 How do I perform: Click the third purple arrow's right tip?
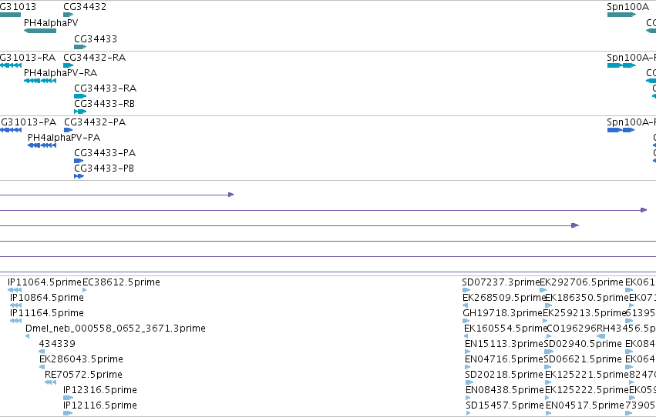pyautogui.click(x=575, y=225)
